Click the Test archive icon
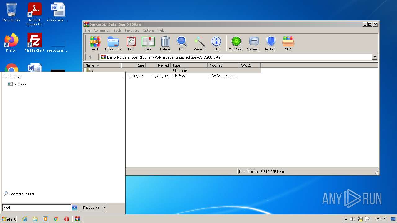The width and height of the screenshot is (397, 223). tap(131, 43)
